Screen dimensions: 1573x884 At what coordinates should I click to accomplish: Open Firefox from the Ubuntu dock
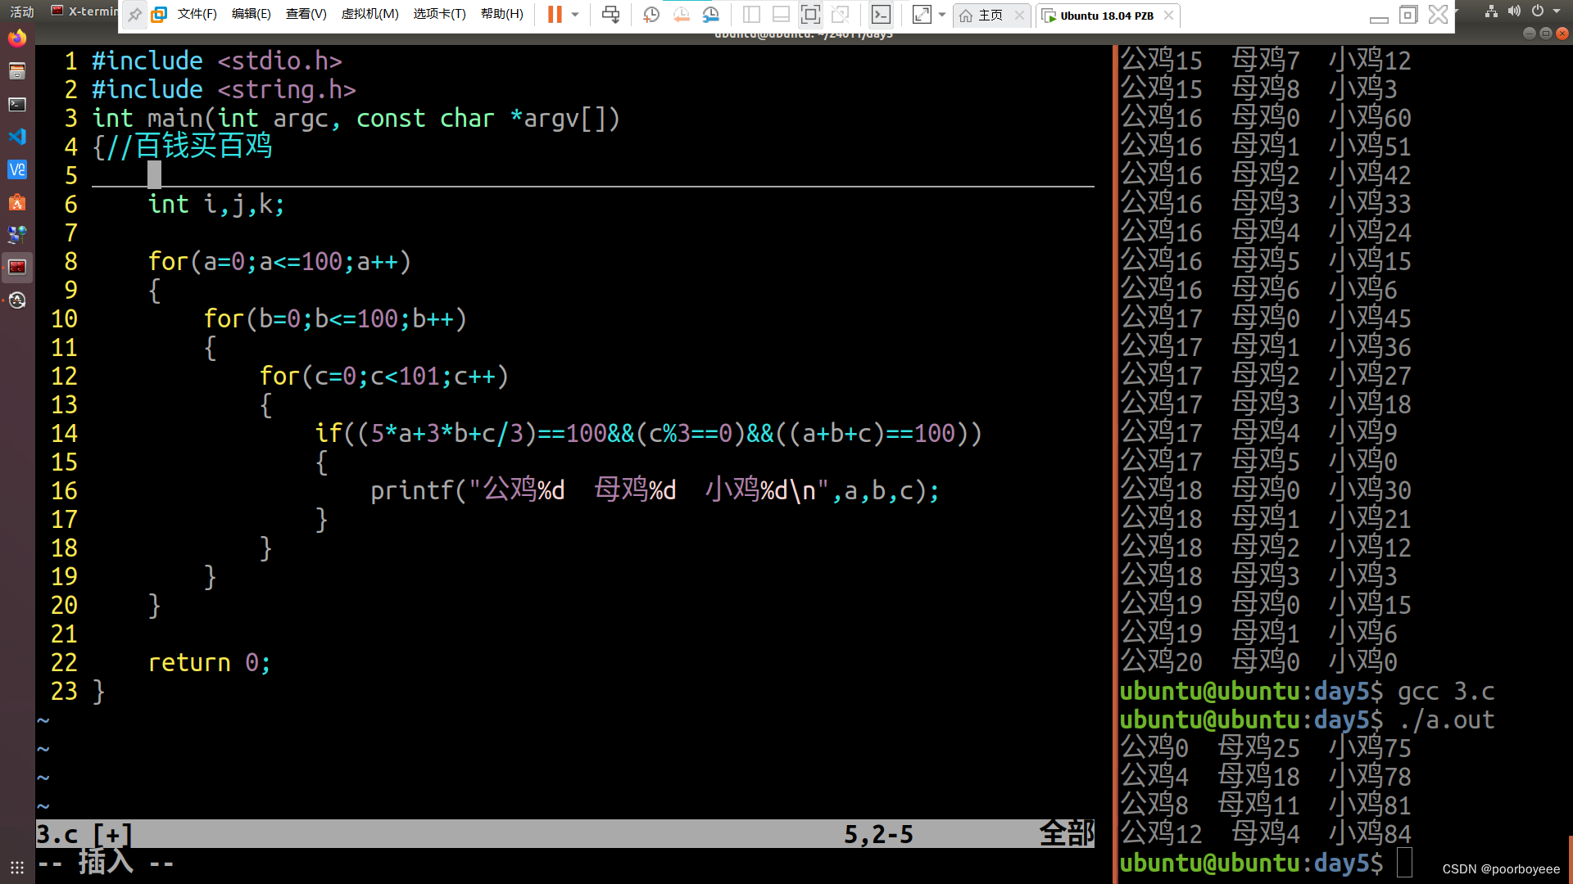17,38
